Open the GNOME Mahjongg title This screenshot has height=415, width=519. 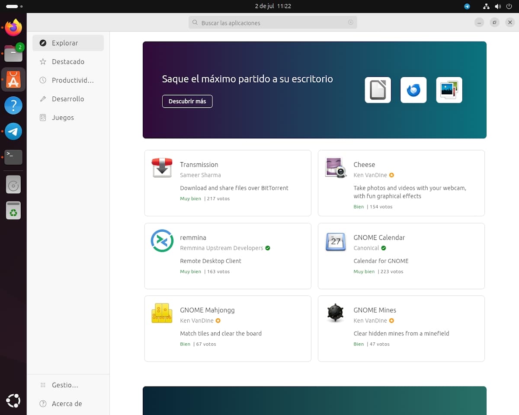207,310
